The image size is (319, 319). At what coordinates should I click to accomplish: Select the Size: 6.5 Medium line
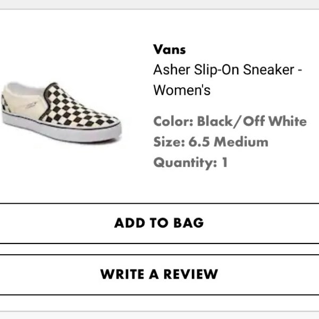click(x=211, y=142)
